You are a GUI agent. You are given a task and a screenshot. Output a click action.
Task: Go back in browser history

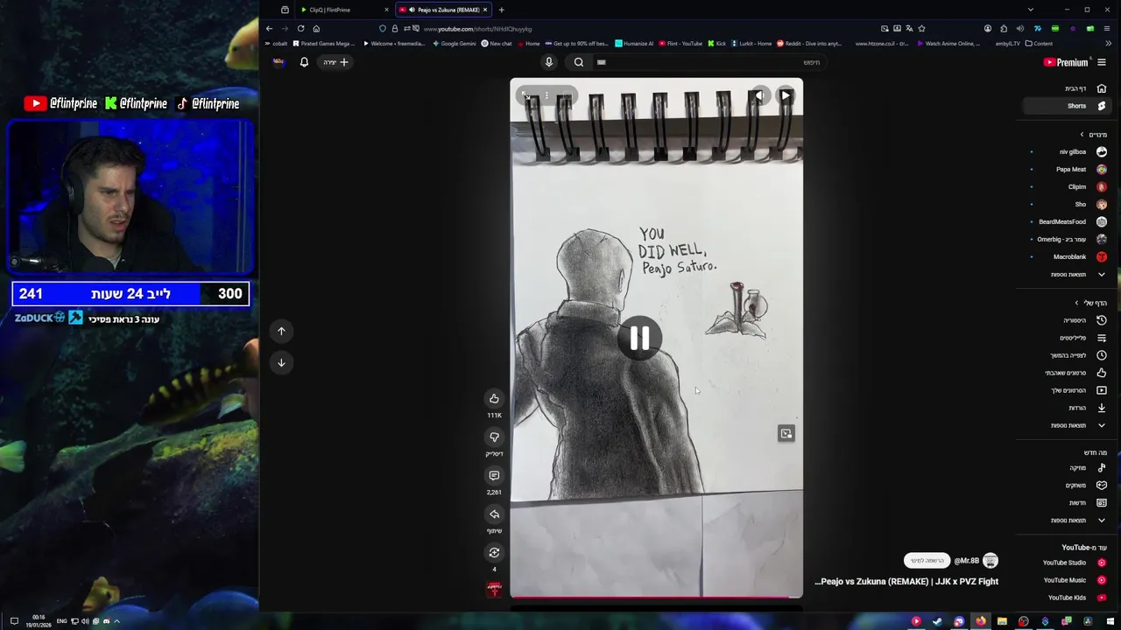[269, 28]
